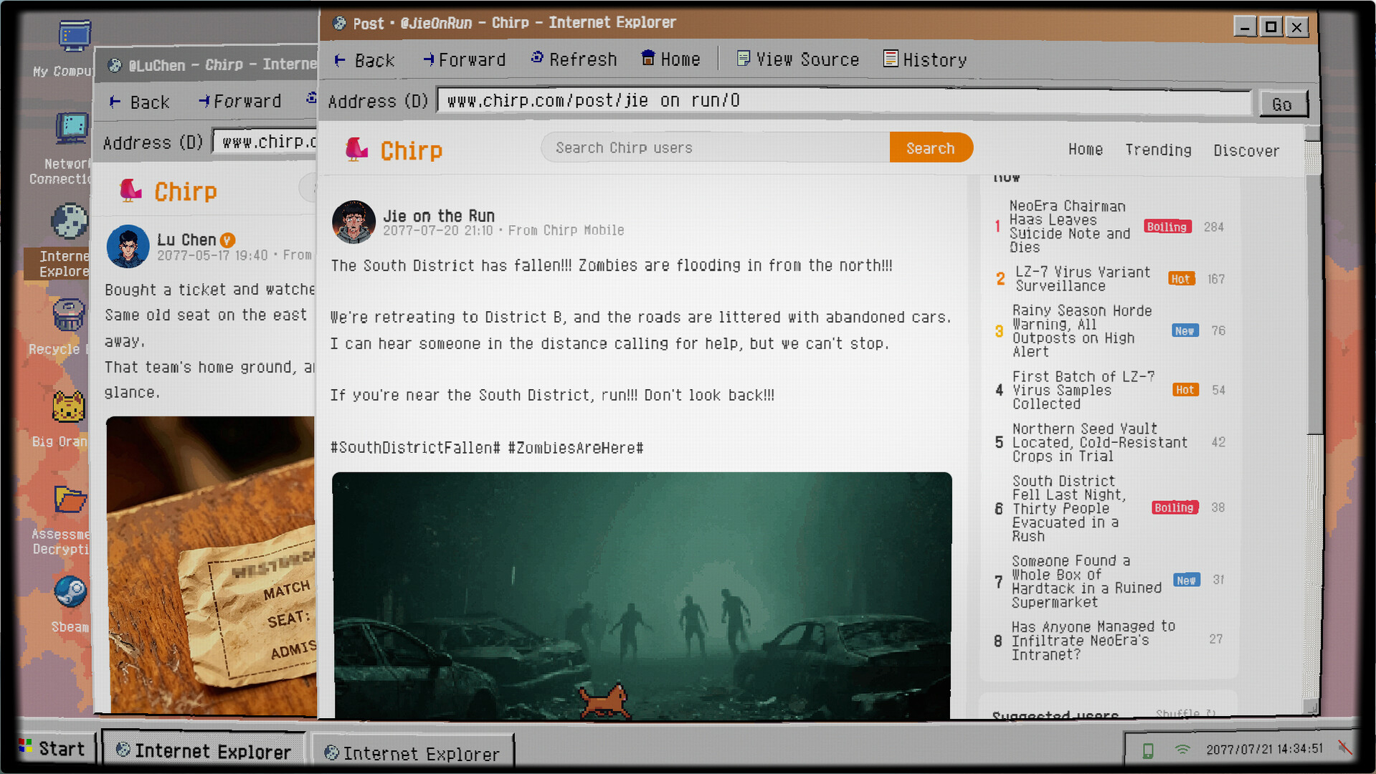This screenshot has width=1376, height=774.
Task: Click the Wi-Fi icon in system tray
Action: coord(1182,750)
